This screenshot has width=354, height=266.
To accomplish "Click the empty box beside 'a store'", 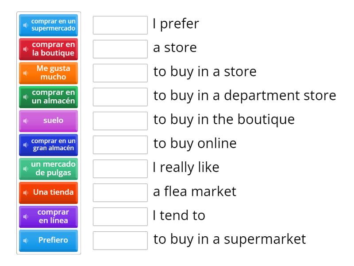I will click(x=120, y=49).
